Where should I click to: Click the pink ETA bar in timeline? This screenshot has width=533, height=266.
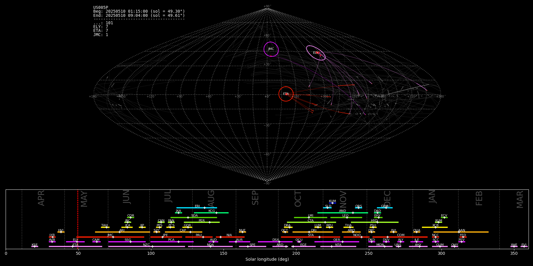tap(76, 246)
